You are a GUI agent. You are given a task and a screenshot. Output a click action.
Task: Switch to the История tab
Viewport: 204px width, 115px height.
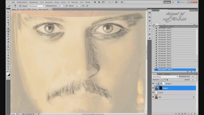155,27
